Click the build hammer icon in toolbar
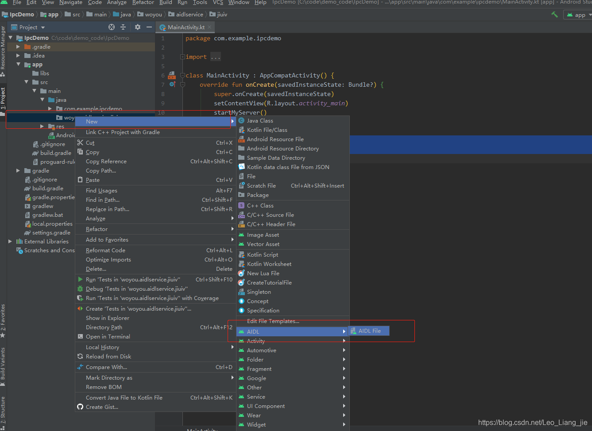This screenshot has width=592, height=431. click(554, 14)
